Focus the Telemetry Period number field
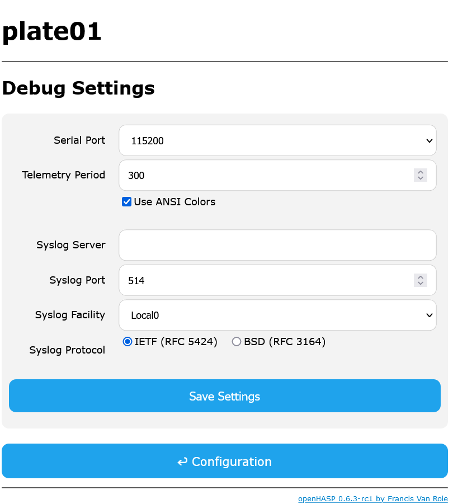Image resolution: width=453 pixels, height=504 pixels. click(277, 175)
